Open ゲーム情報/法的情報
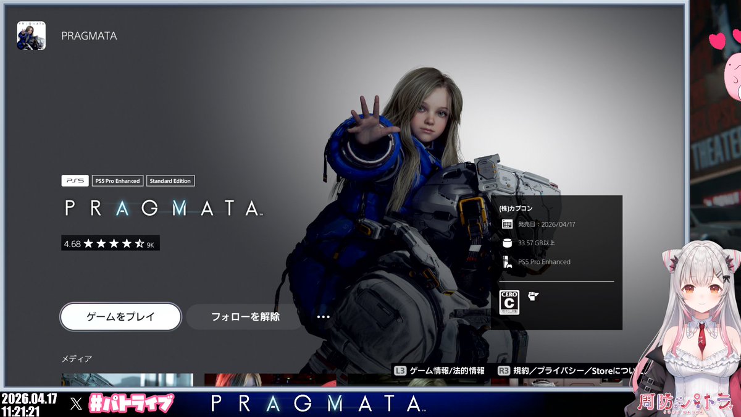741x417 pixels. point(447,371)
